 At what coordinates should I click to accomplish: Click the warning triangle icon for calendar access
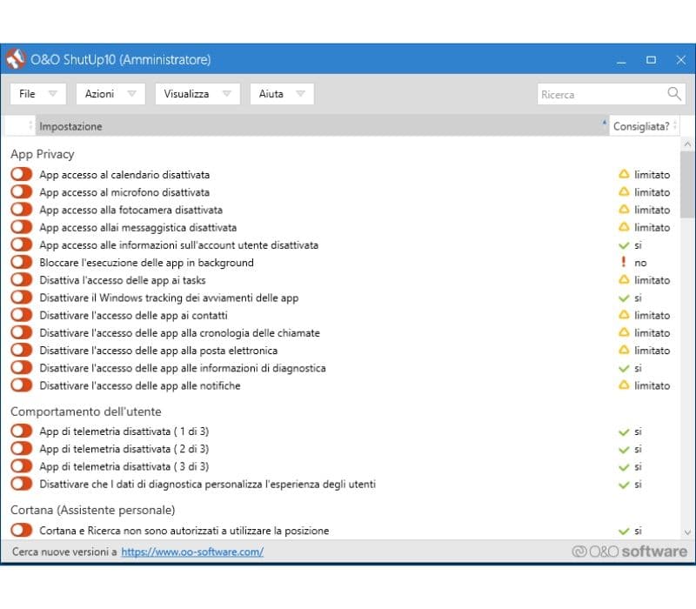click(624, 174)
